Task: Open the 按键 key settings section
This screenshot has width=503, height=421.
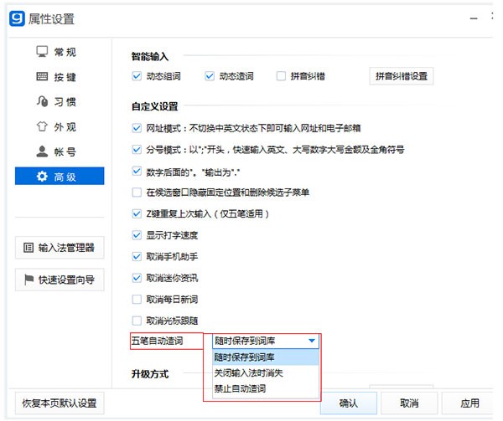Action: point(56,77)
